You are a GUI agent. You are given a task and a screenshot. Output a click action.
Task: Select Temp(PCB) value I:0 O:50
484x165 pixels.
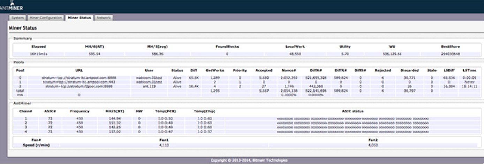(165, 119)
